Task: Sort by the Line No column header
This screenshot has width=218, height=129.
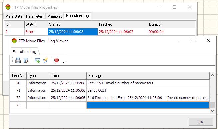Action: 18,76
